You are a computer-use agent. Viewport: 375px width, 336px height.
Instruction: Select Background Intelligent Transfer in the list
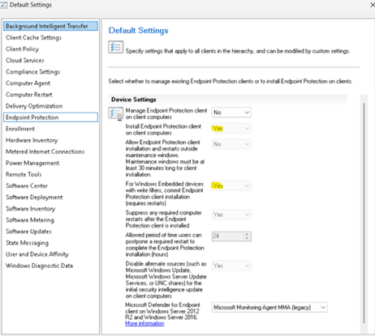50,26
